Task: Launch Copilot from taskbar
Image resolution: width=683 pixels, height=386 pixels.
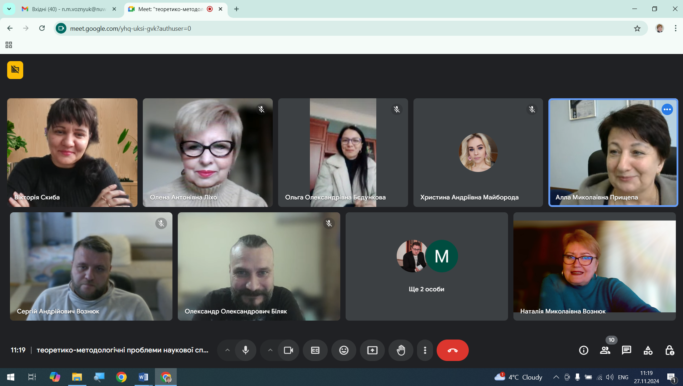Action: click(55, 377)
